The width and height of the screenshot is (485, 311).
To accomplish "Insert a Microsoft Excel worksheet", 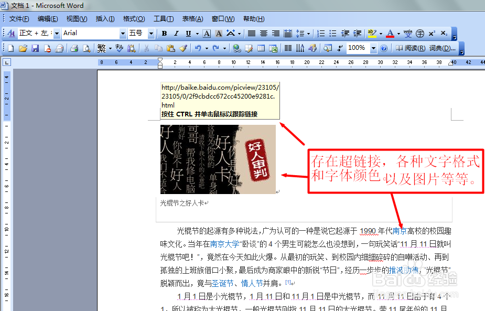I will (273, 48).
